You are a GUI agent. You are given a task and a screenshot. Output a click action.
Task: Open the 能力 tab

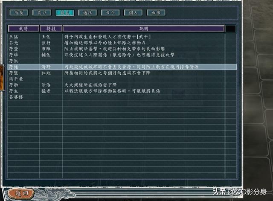click(42, 13)
